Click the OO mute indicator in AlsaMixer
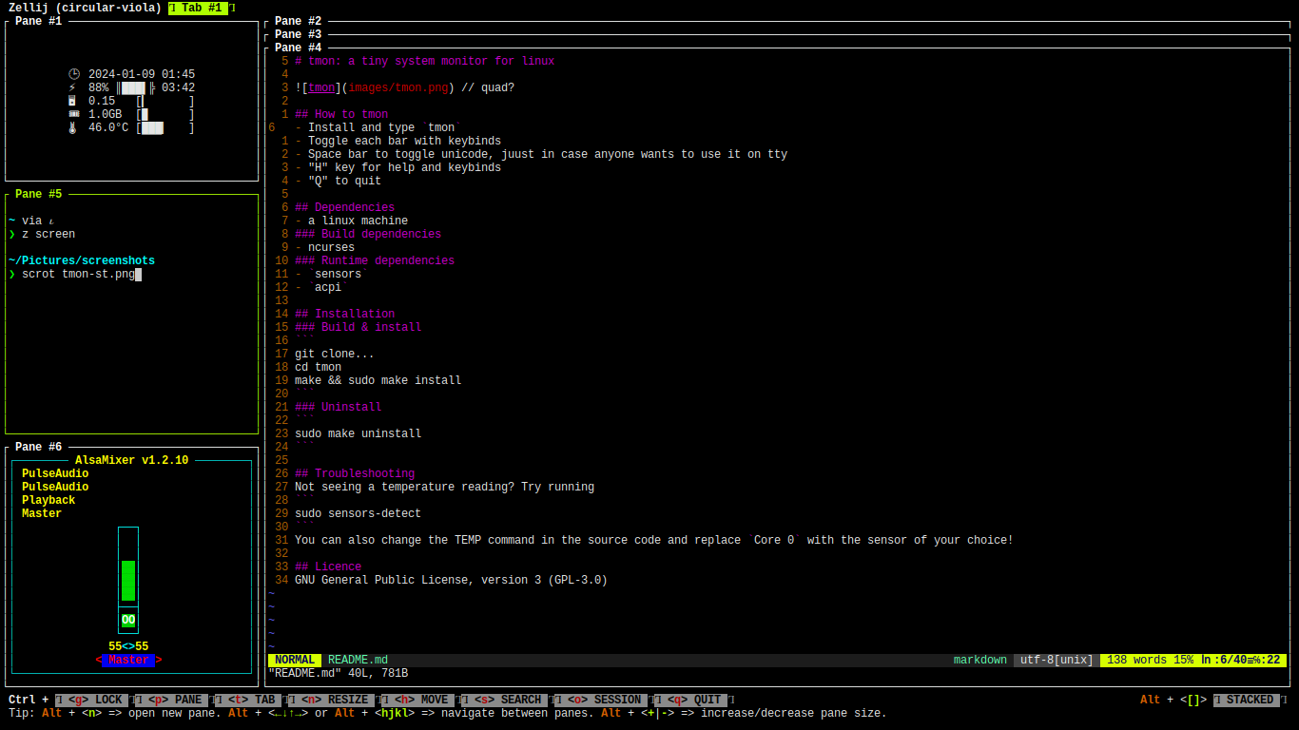The image size is (1299, 730). (128, 620)
